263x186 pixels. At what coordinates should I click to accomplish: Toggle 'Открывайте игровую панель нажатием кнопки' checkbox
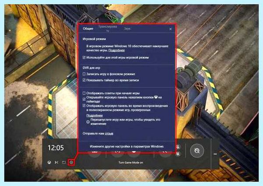point(84,99)
